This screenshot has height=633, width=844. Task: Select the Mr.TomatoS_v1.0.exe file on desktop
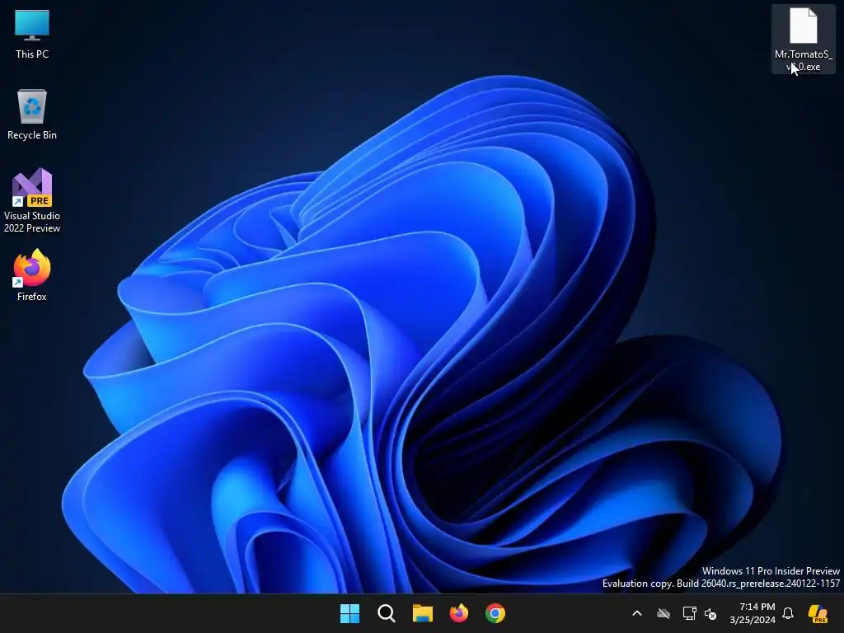[x=803, y=40]
